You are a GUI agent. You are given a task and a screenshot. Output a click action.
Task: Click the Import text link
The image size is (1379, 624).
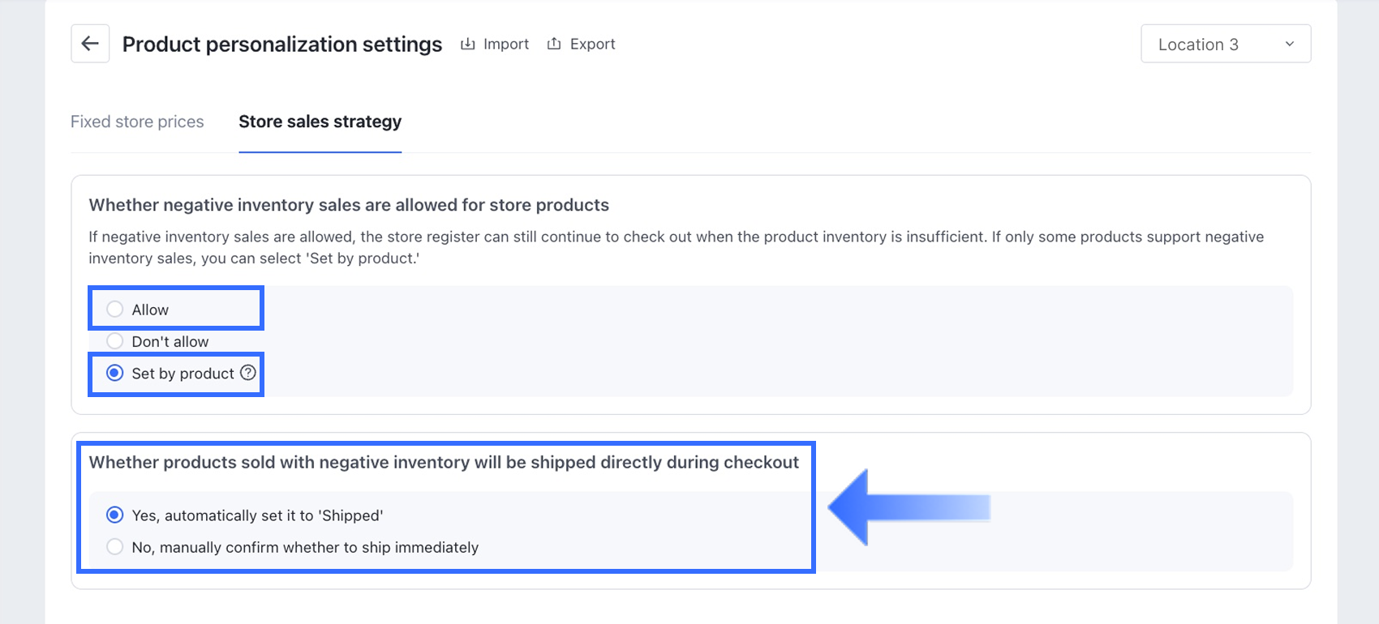(x=505, y=44)
